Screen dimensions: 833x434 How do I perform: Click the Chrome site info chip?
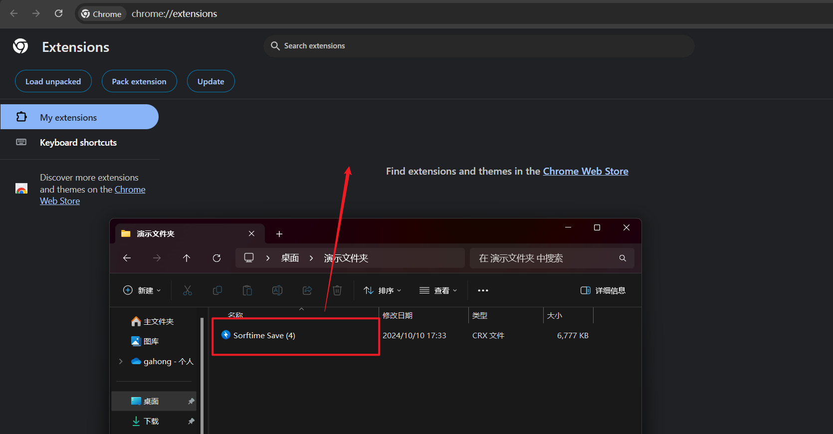coord(101,14)
